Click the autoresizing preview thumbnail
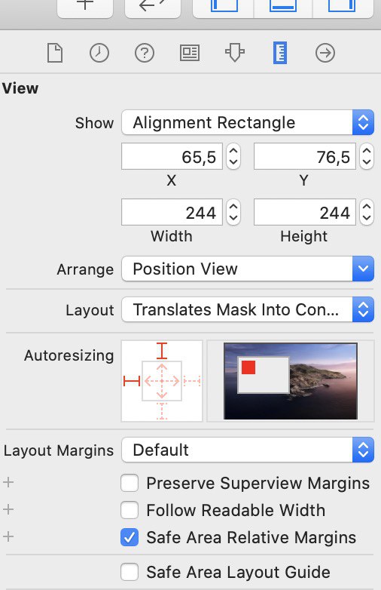381x590 pixels. tap(291, 381)
